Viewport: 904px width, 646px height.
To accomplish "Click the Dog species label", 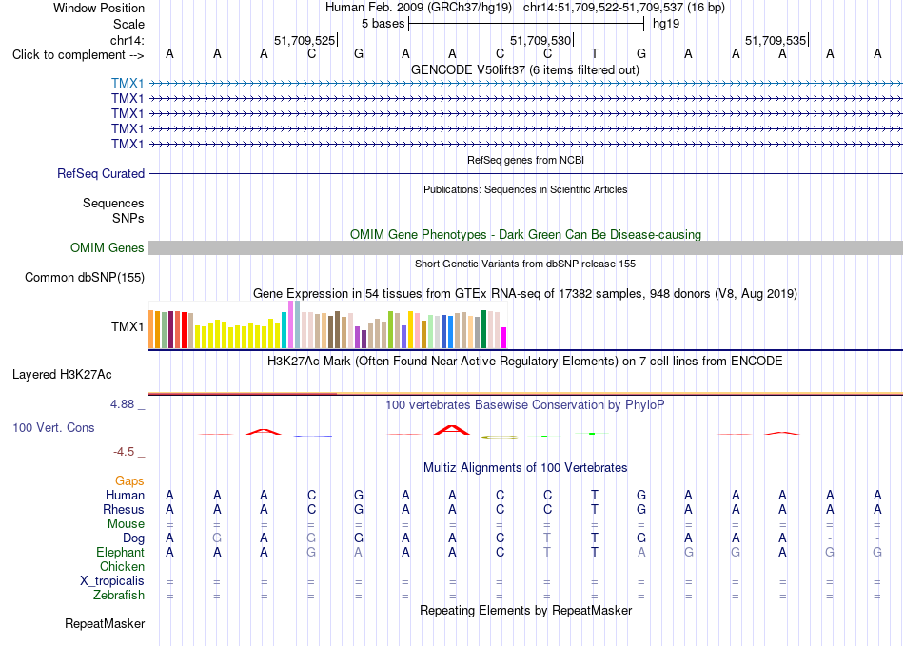I will [x=133, y=538].
